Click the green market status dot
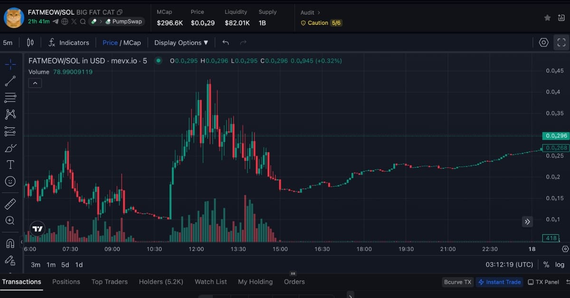The image size is (570, 298). coord(158,61)
